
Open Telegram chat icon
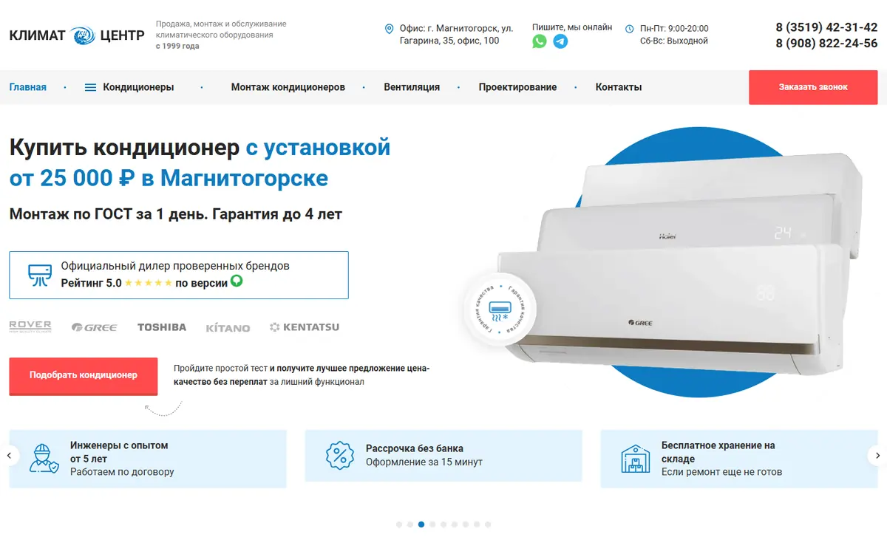(561, 41)
